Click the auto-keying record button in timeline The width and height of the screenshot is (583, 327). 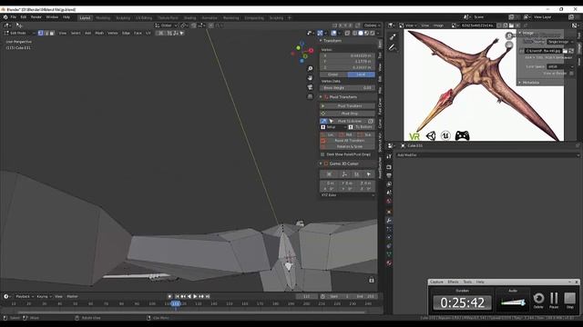tap(170, 296)
